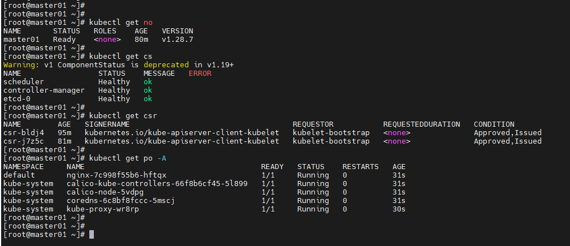Click 'Running' status in nginx row
The width and height of the screenshot is (570, 246).
click(313, 175)
